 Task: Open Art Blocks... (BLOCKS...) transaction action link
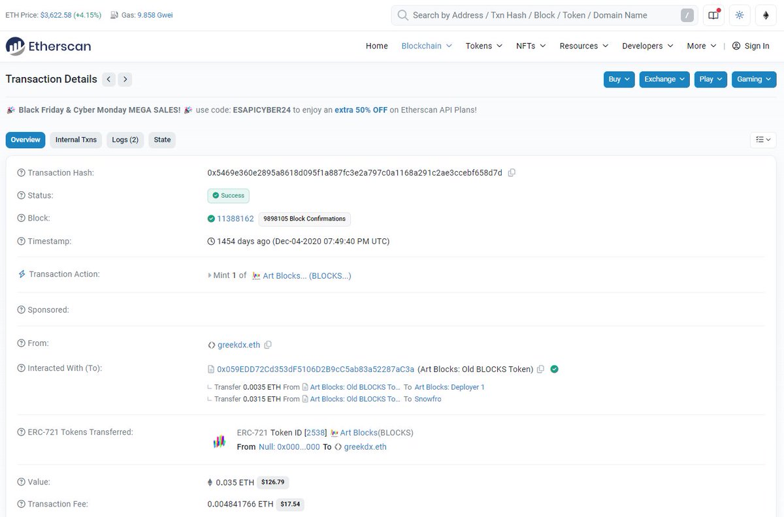(x=306, y=275)
